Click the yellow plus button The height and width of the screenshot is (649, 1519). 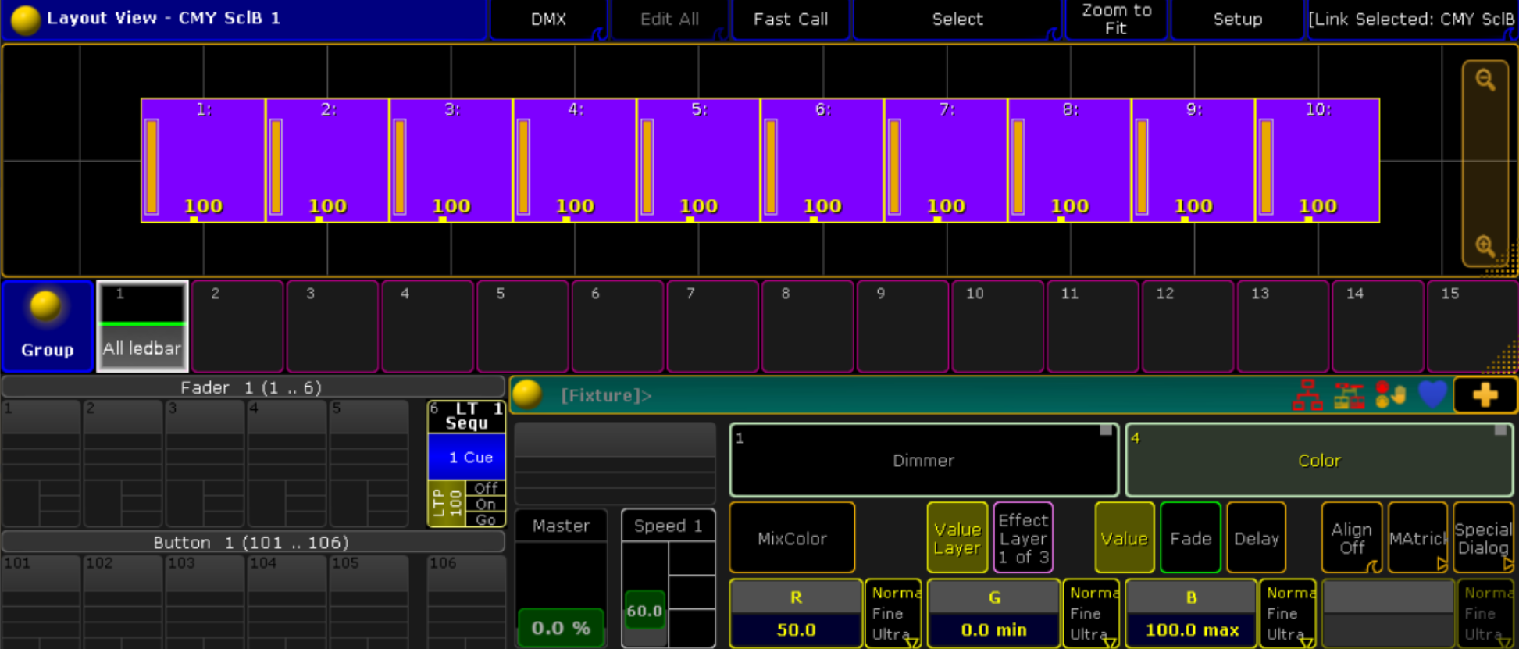coord(1485,395)
